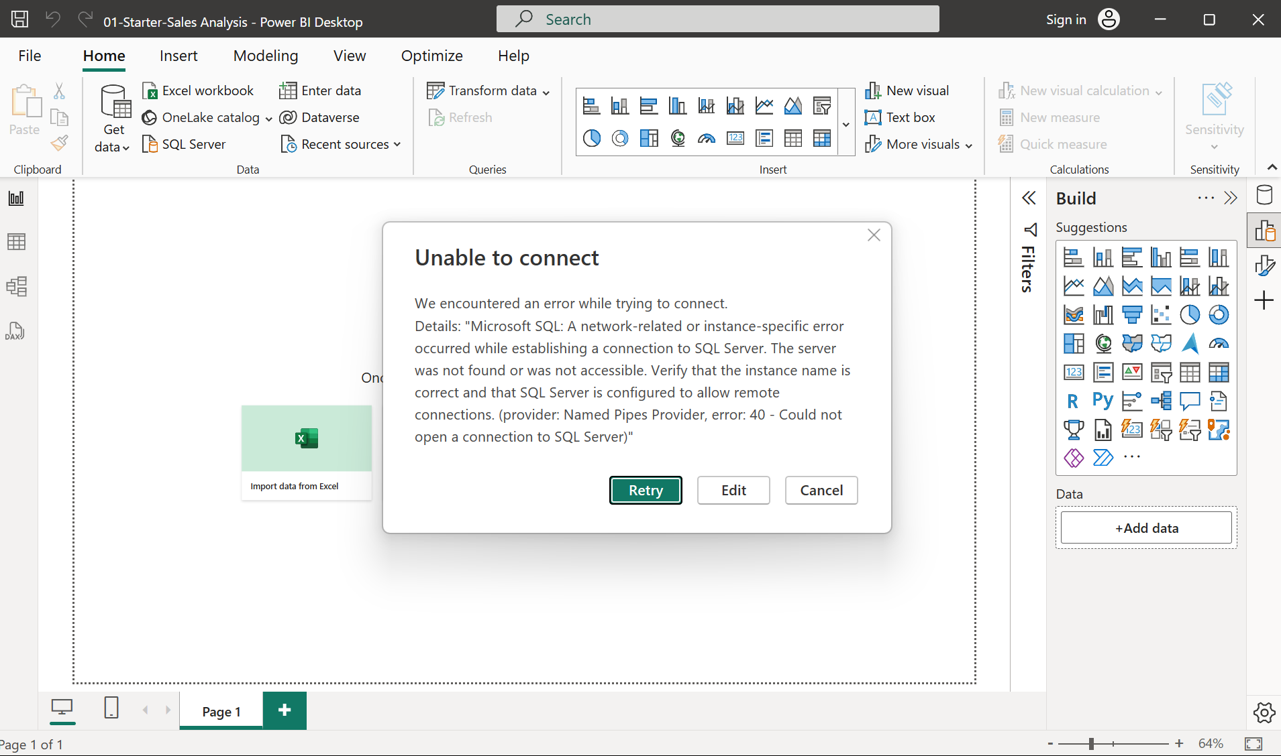Expand the More visuals dropdown
1281x756 pixels.
pos(968,145)
